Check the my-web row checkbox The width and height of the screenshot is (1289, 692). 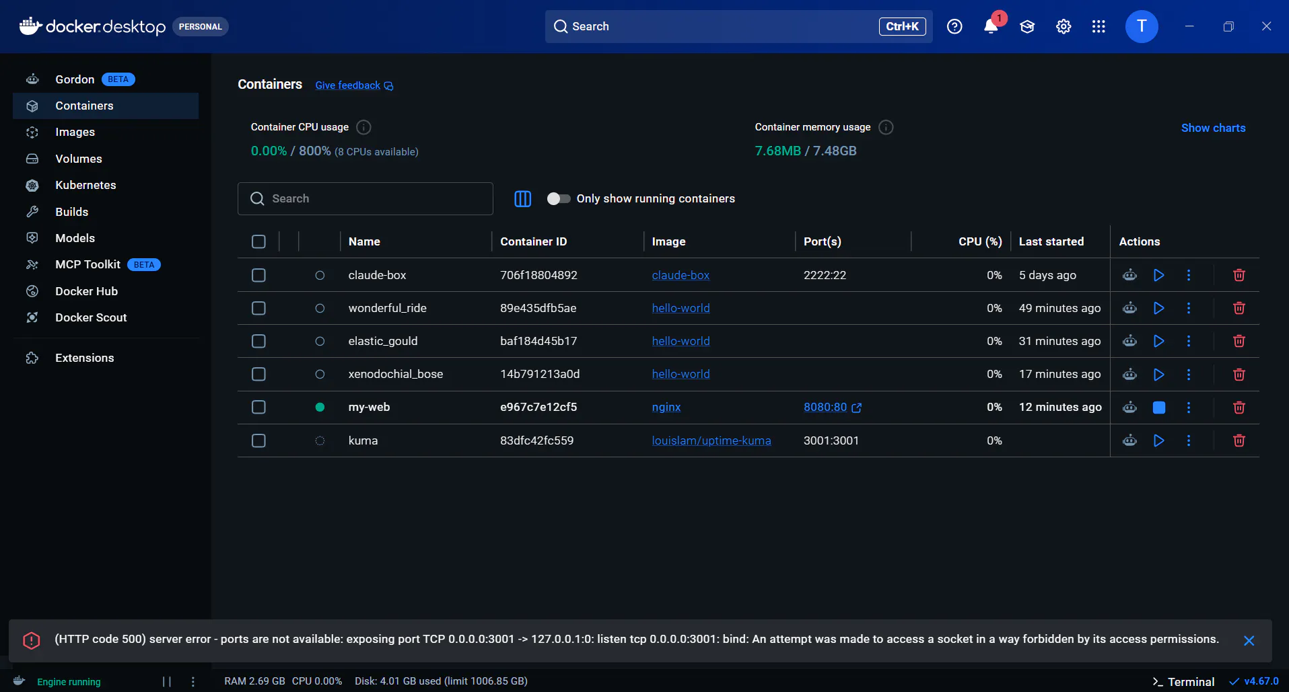(x=258, y=407)
